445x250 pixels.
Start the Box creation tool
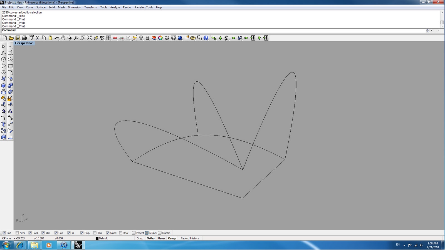[x=4, y=85]
